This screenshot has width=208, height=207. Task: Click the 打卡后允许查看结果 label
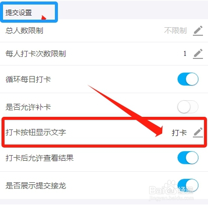tap(39, 158)
